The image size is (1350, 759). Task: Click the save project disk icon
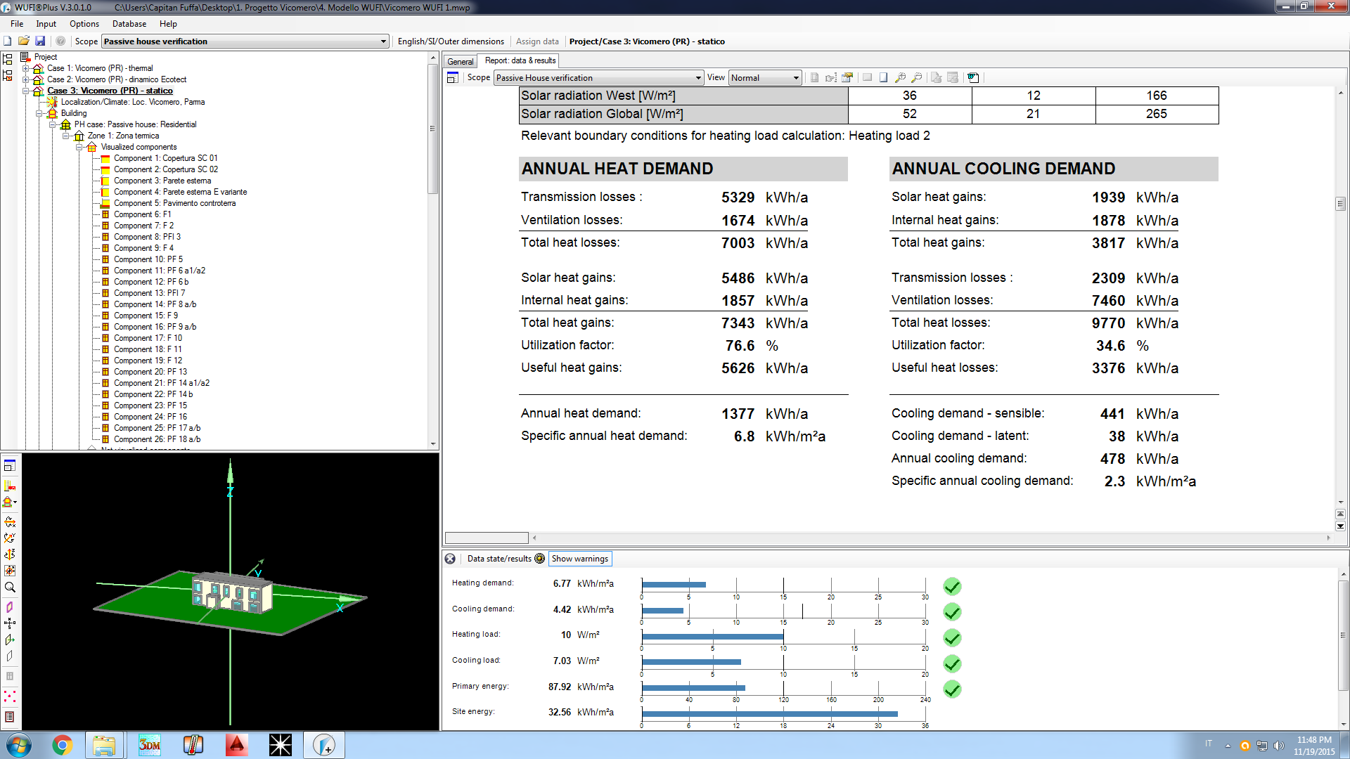point(40,41)
